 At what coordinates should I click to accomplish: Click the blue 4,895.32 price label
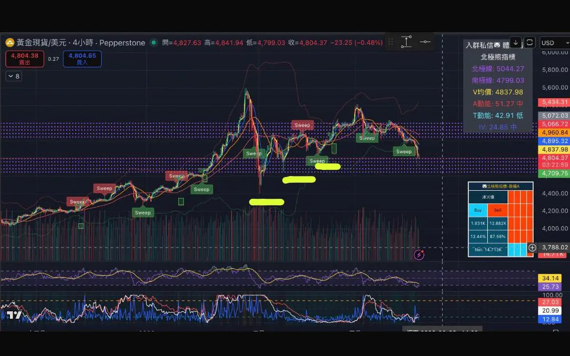coord(553,141)
